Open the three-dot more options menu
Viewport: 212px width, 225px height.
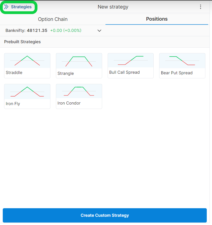tap(200, 7)
